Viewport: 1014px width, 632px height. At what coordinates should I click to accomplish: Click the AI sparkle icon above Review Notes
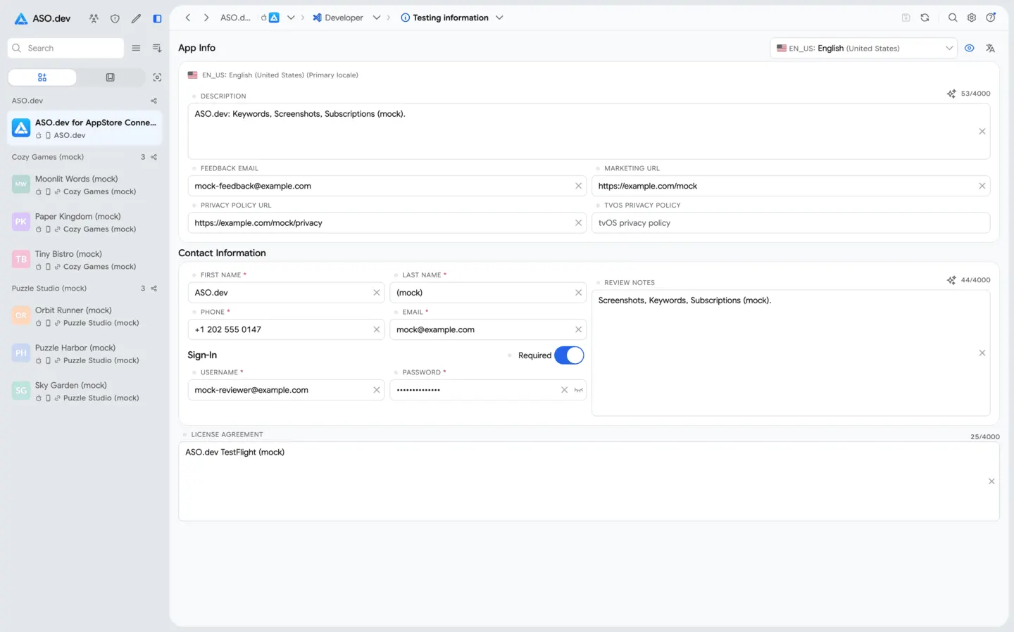tap(951, 280)
